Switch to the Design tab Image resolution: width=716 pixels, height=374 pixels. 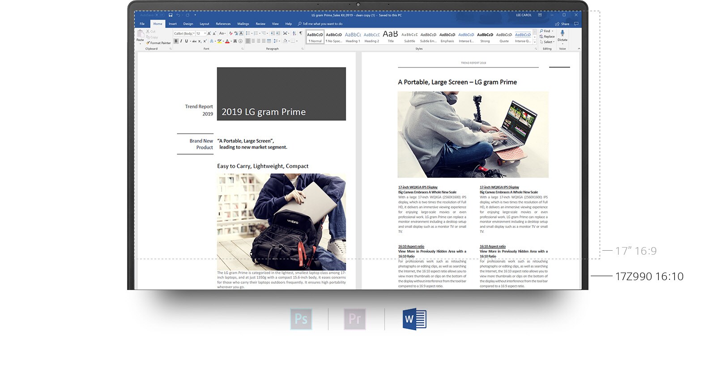(x=188, y=24)
